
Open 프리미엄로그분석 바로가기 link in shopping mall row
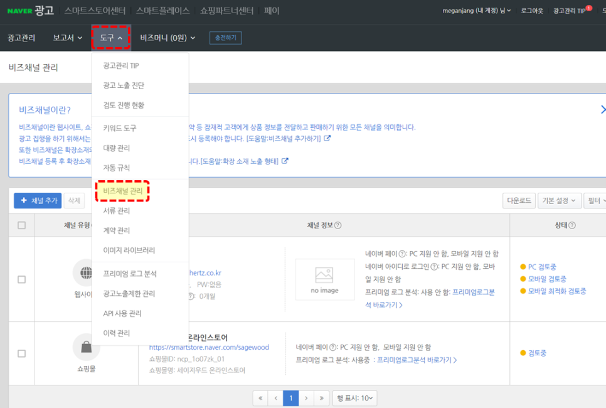coord(417,360)
